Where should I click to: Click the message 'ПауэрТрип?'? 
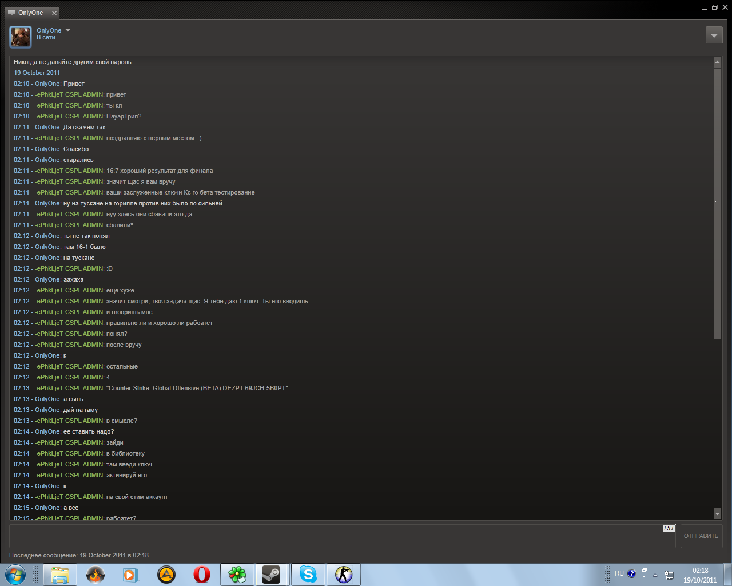[124, 116]
